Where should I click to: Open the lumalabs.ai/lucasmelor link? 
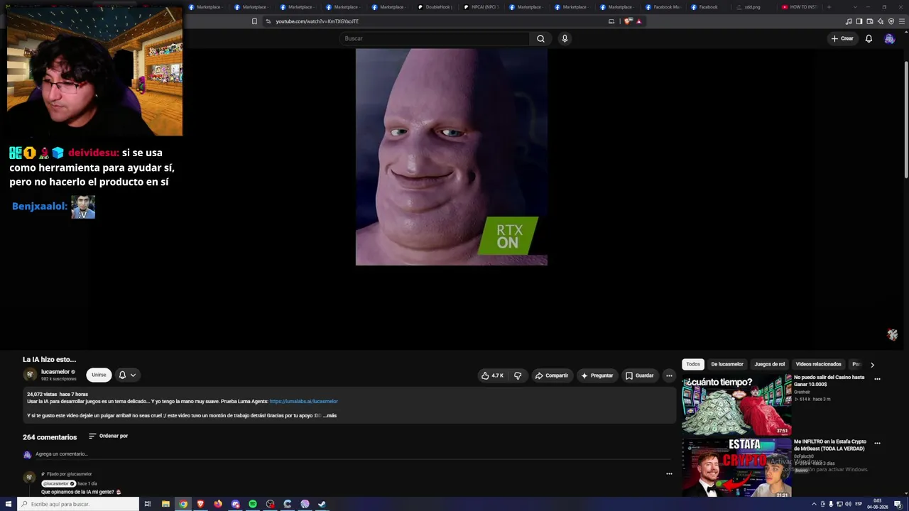(304, 402)
